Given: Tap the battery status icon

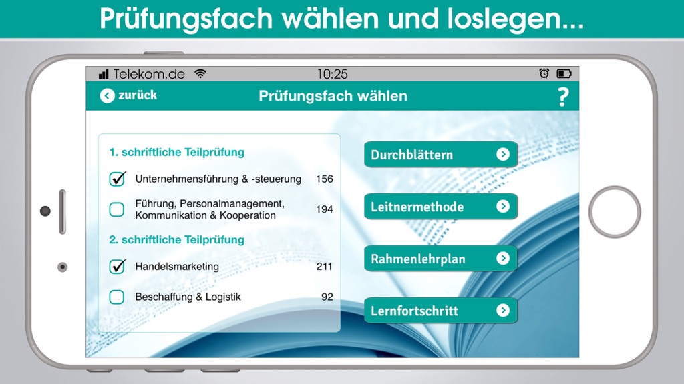Looking at the screenshot, I should click(x=564, y=73).
